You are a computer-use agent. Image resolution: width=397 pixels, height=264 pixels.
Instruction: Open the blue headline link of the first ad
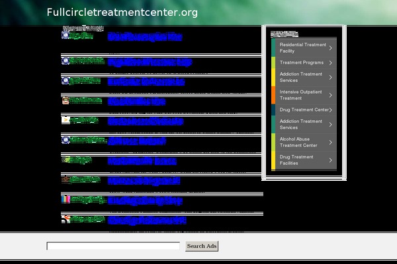click(144, 37)
